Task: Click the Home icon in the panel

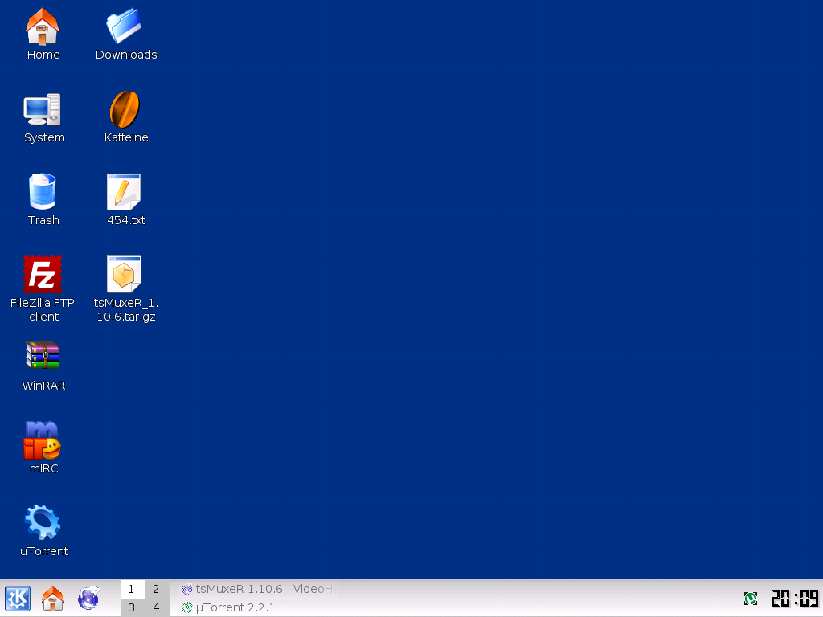Action: pos(53,599)
